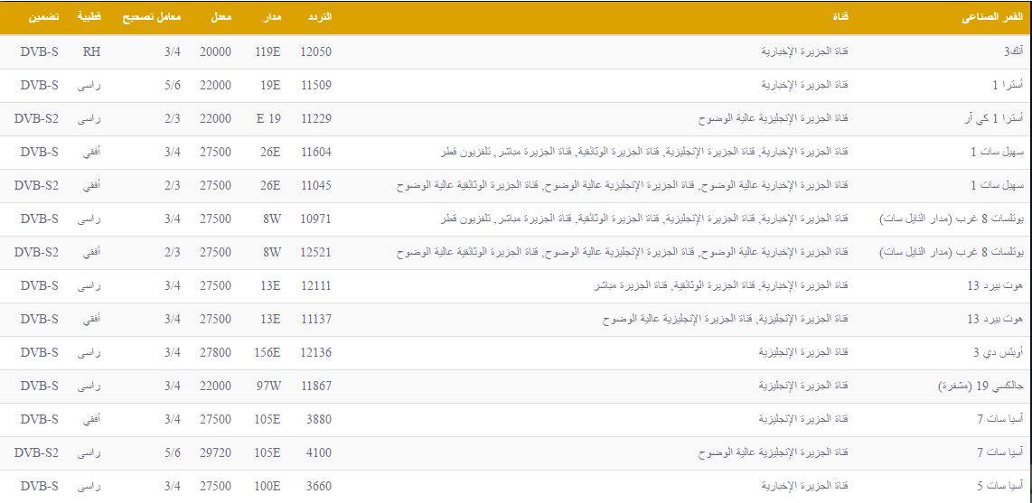Image resolution: width=1032 pixels, height=503 pixels.
Task: Click orbit value 119E
Action: pyautogui.click(x=267, y=52)
